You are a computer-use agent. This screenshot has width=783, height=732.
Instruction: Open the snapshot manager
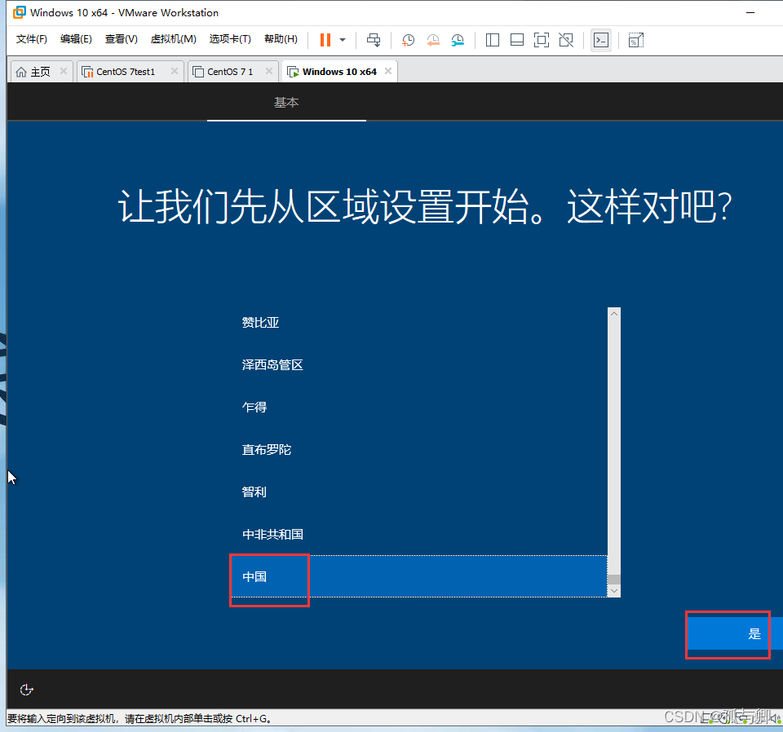click(458, 40)
